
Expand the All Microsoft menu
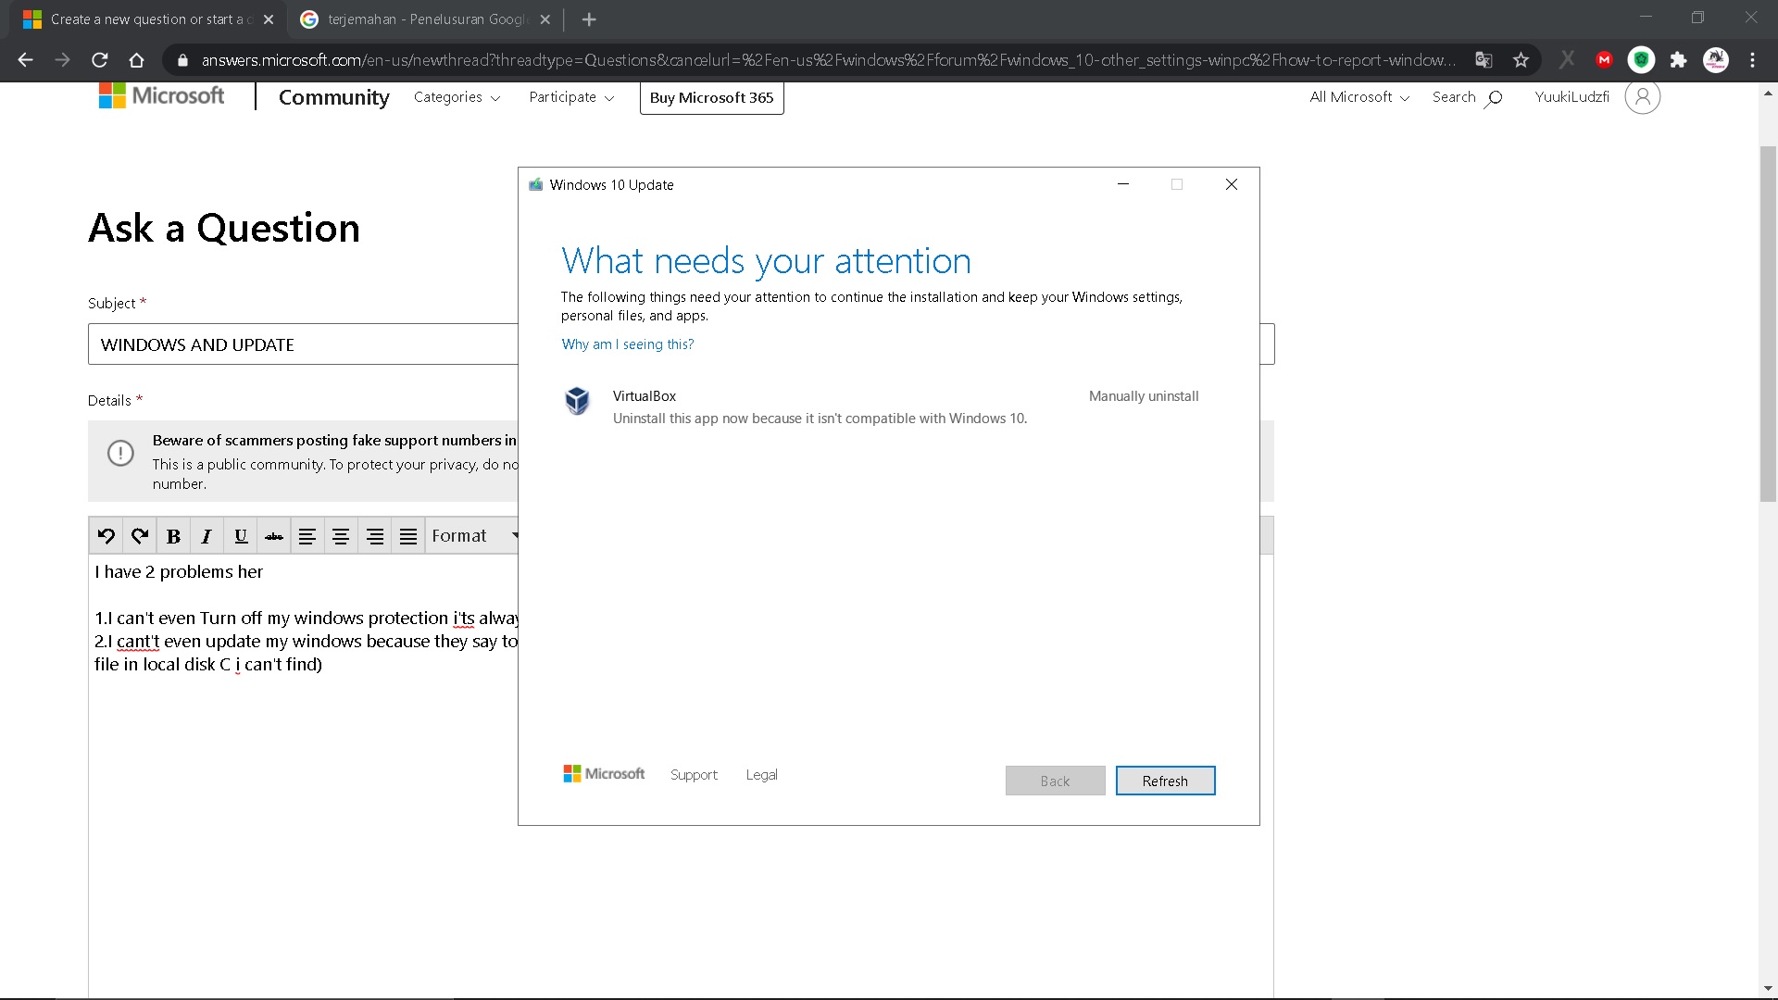(1359, 97)
